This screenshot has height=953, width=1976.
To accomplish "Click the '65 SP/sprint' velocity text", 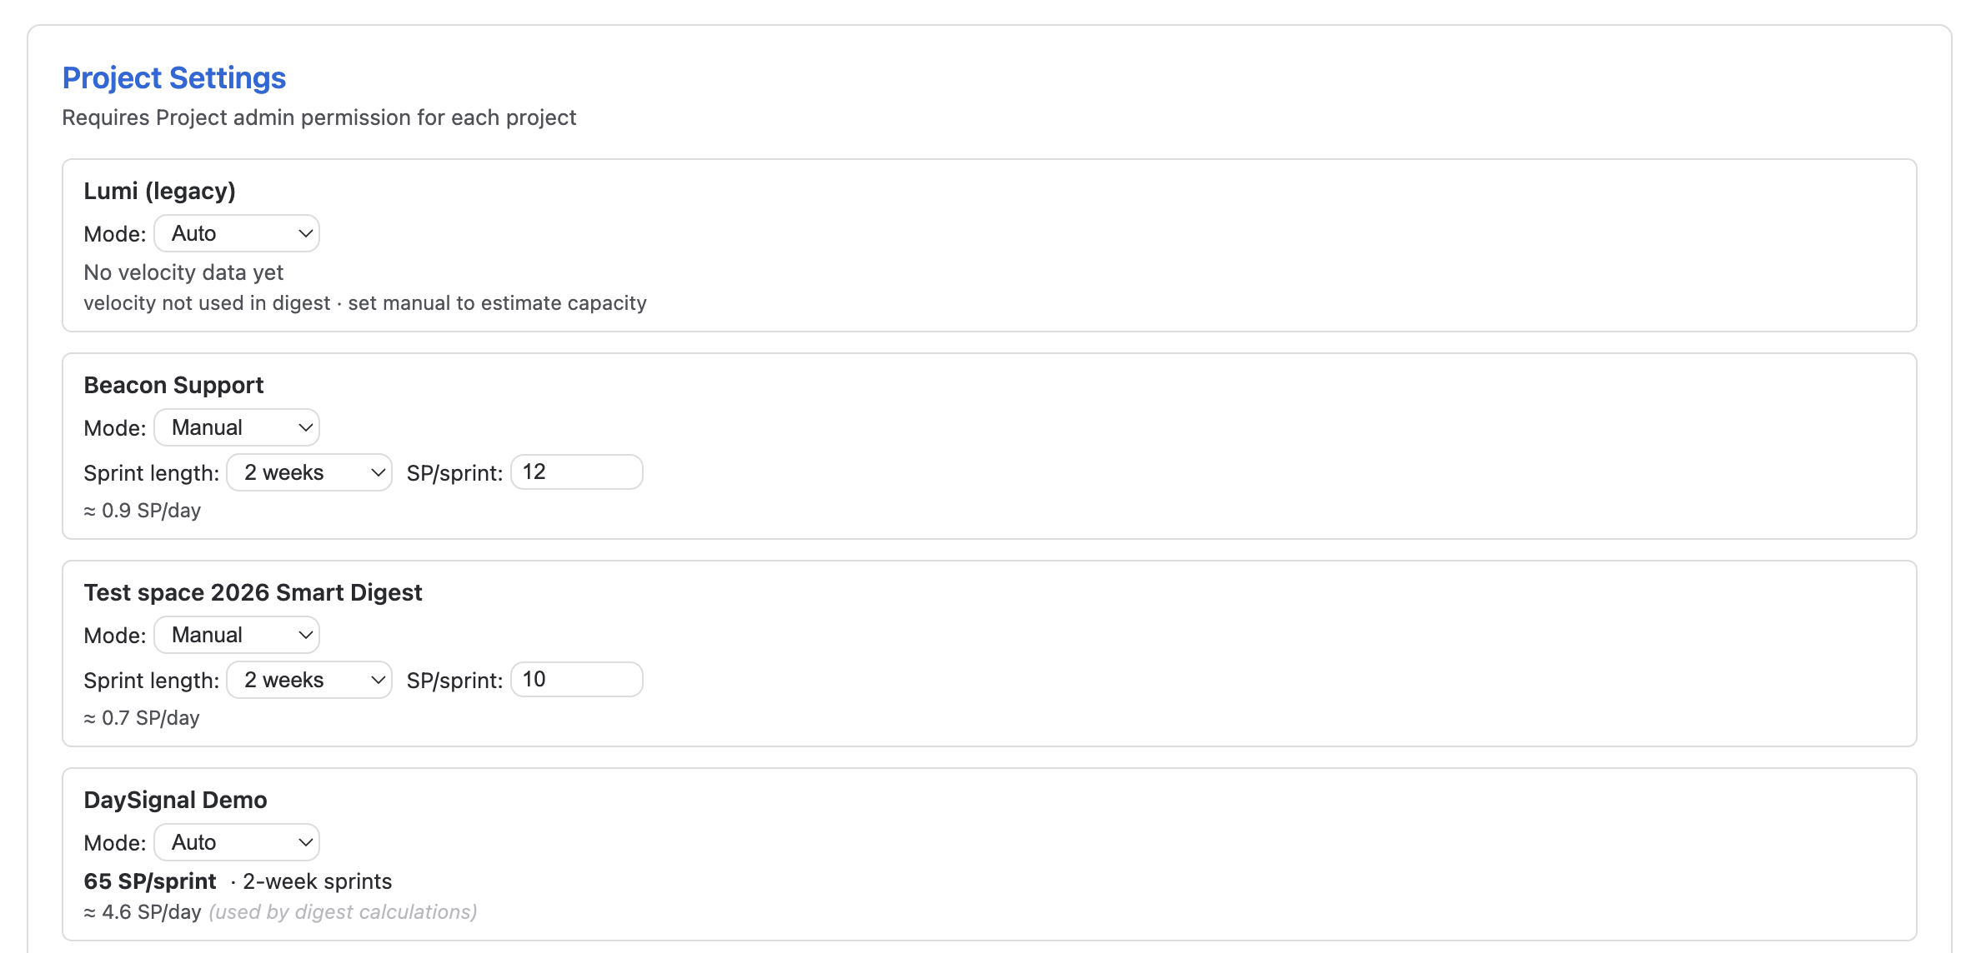I will click(x=150, y=881).
